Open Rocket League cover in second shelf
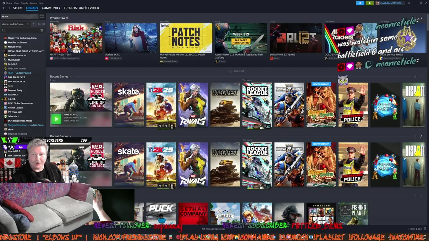Viewport: 429px width, 241px height. pyautogui.click(x=257, y=164)
